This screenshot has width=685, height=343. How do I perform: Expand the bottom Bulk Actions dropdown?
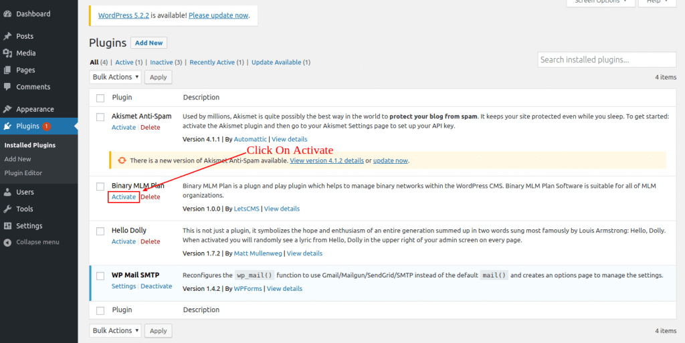115,330
